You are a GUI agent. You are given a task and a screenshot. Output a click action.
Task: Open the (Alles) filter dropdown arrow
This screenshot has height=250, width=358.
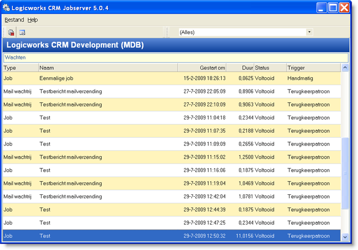coord(310,32)
